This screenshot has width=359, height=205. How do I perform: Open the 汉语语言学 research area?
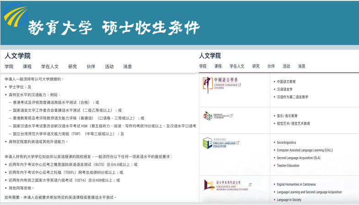click(x=284, y=89)
